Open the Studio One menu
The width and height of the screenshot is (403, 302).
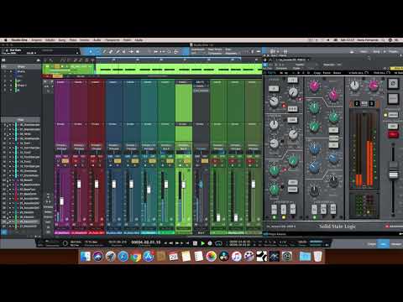click(19, 40)
